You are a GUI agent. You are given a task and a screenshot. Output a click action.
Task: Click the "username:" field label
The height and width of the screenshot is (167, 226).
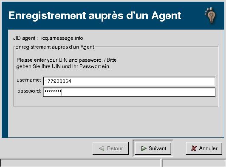pyautogui.click(x=29, y=80)
